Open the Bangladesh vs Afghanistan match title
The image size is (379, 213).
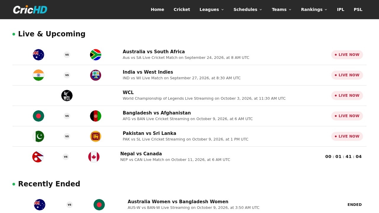pos(157,113)
